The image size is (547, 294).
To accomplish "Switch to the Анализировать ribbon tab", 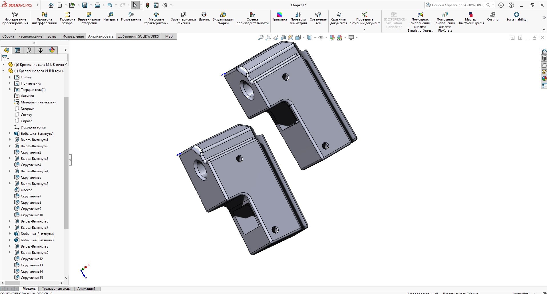I will click(x=100, y=36).
